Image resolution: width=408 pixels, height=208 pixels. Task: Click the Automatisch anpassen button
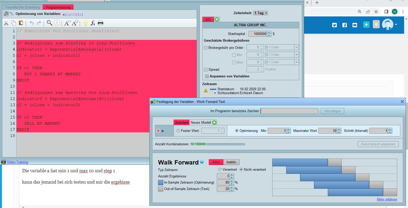point(378,144)
